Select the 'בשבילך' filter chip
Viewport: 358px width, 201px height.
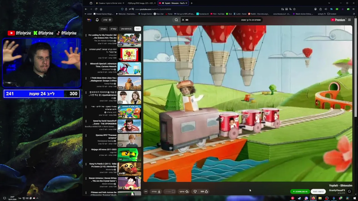point(103,29)
